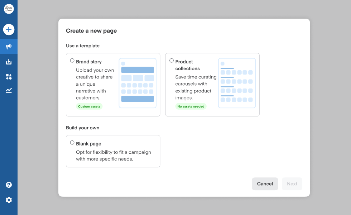Click the Cancel button
The height and width of the screenshot is (215, 351).
point(265,183)
